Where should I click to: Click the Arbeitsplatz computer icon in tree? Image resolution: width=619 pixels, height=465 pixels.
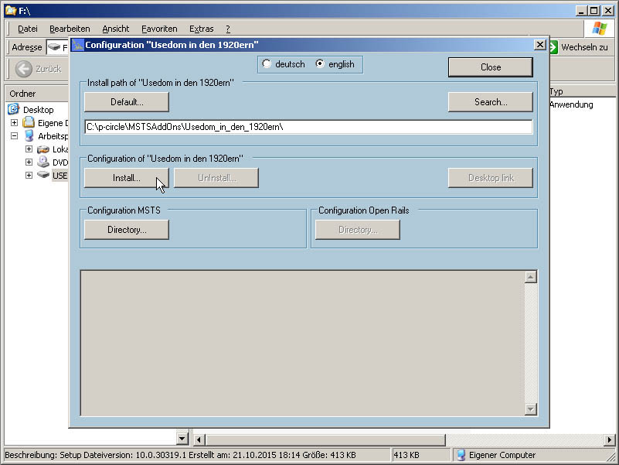[x=29, y=136]
